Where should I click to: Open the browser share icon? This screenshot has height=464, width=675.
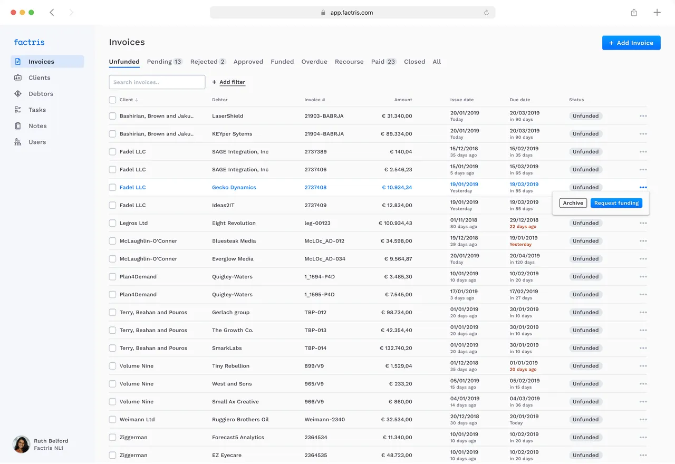(x=634, y=13)
